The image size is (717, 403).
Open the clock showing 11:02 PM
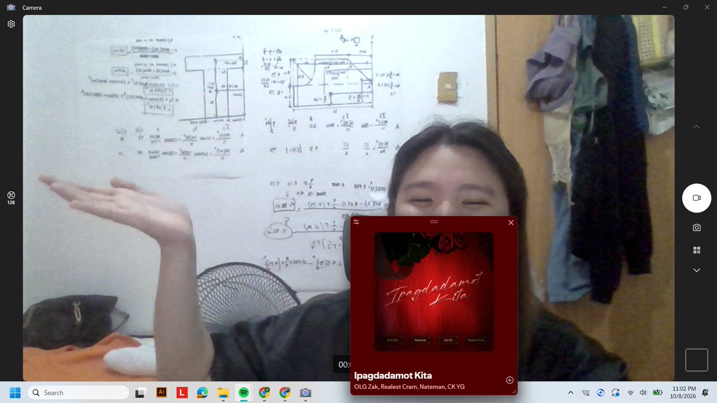tap(684, 393)
